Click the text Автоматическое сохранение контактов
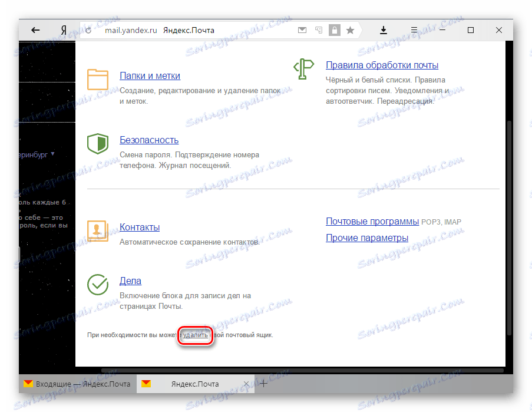Screen dimensions: 532x412 tap(189, 242)
